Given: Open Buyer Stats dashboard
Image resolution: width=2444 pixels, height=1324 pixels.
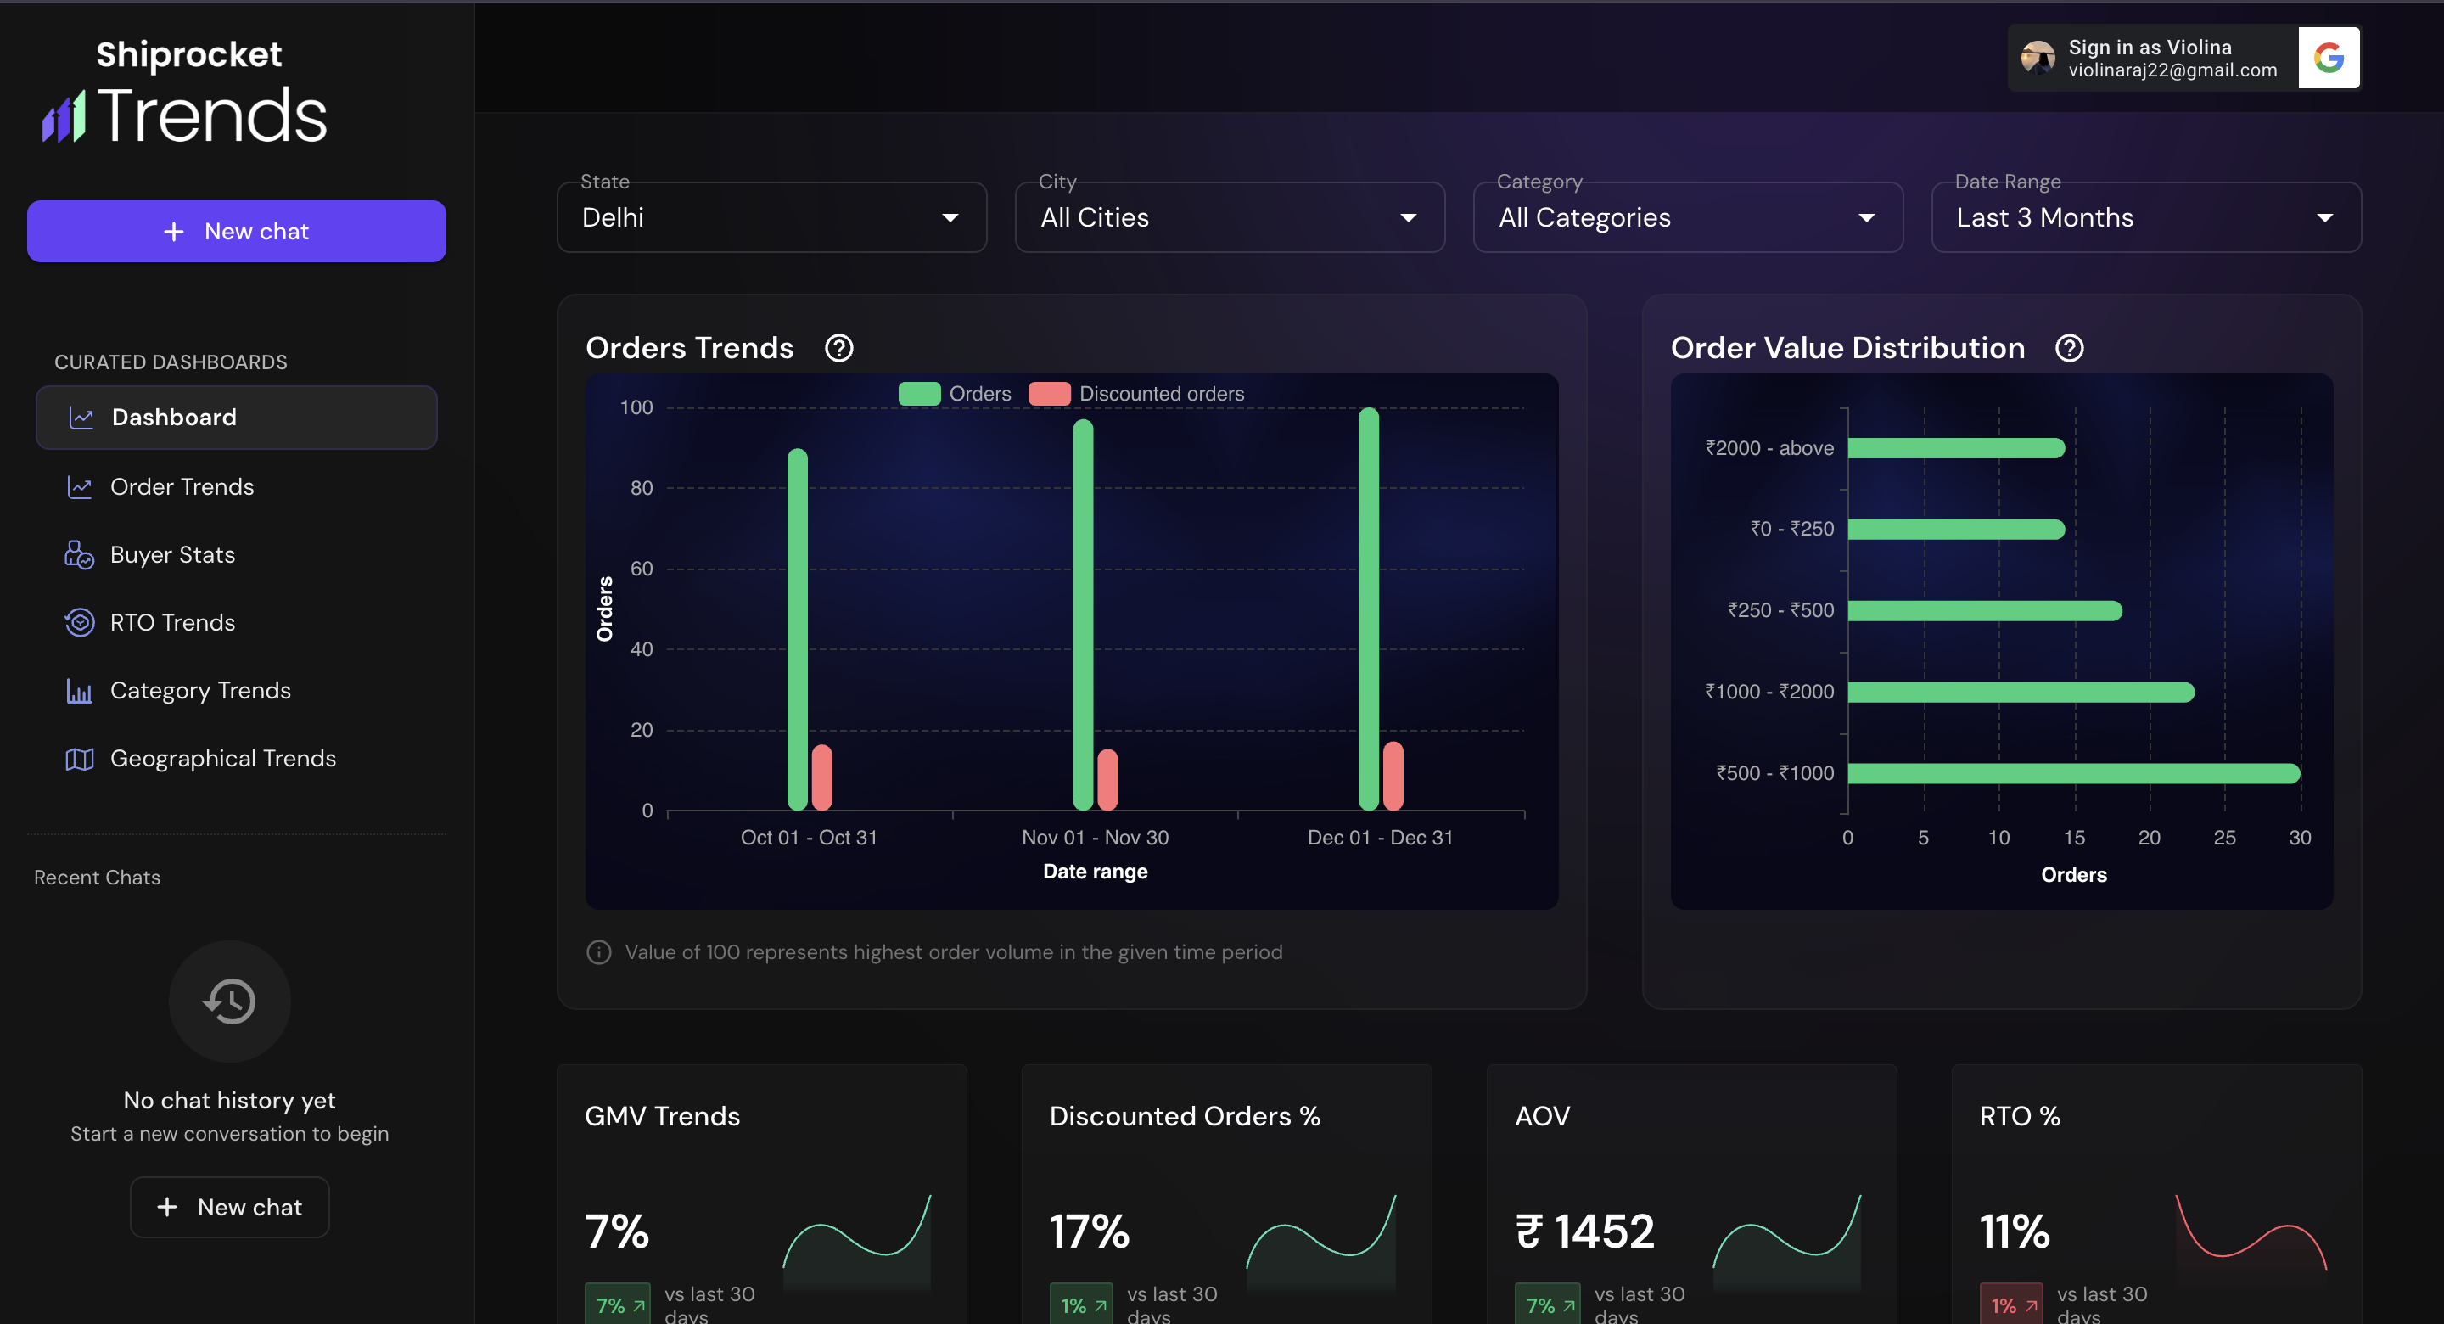Looking at the screenshot, I should click(x=172, y=554).
